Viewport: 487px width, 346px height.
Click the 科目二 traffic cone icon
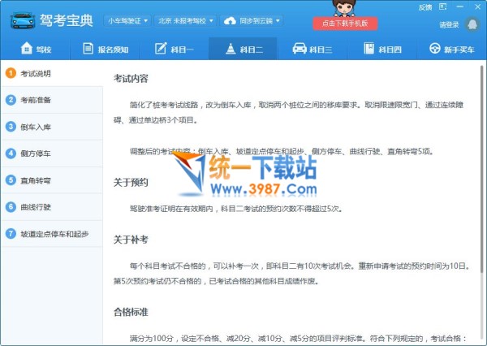click(231, 49)
